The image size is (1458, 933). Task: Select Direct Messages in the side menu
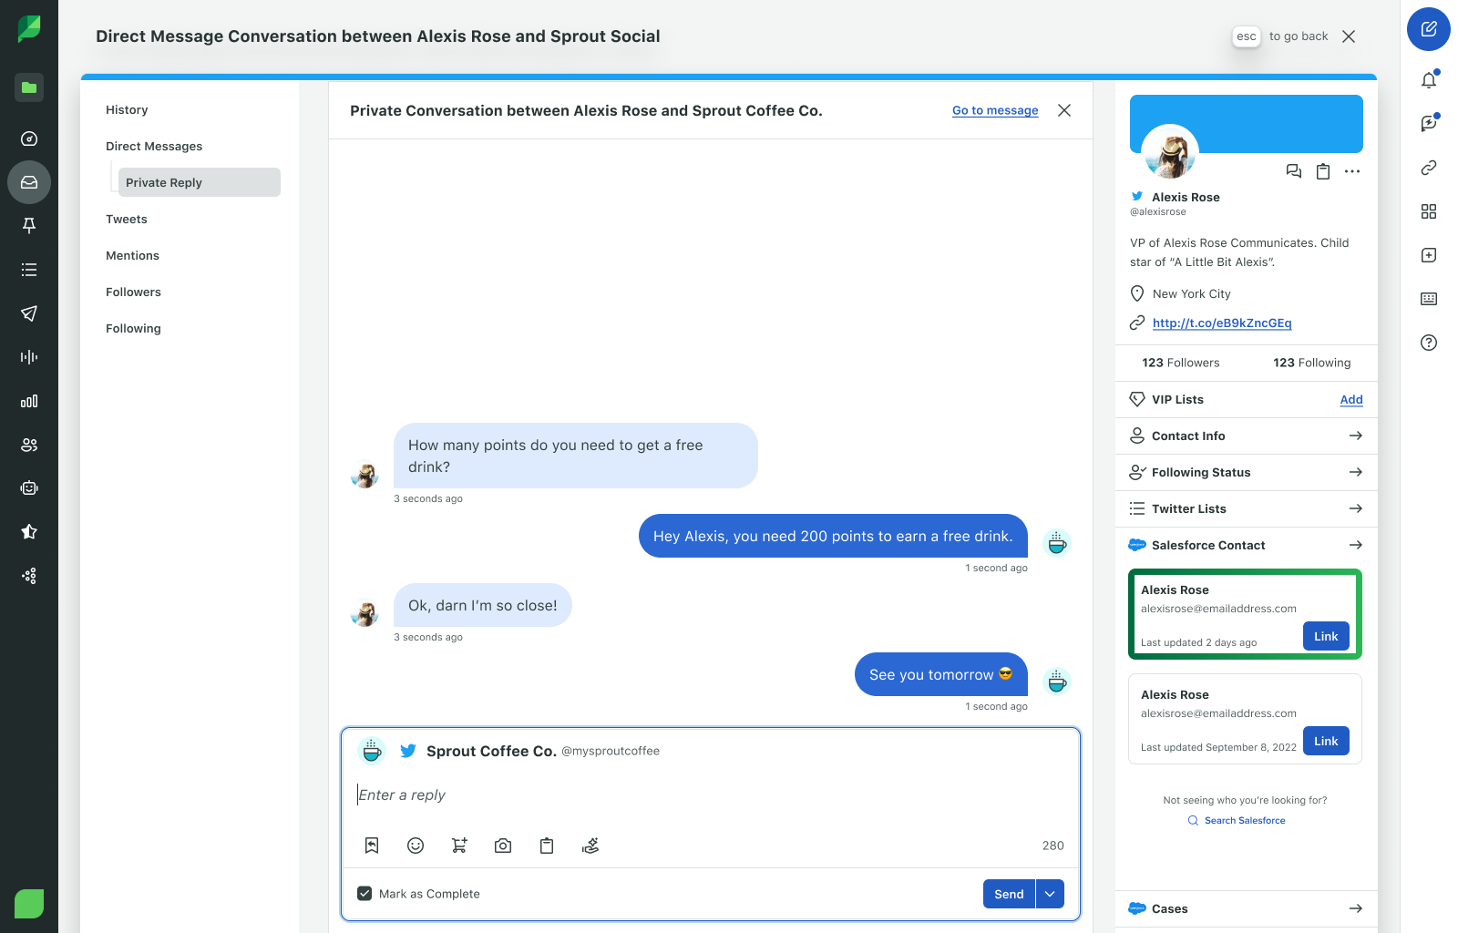click(154, 146)
